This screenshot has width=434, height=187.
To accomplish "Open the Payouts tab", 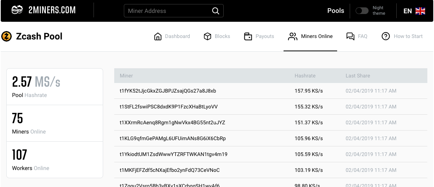I will pos(265,37).
